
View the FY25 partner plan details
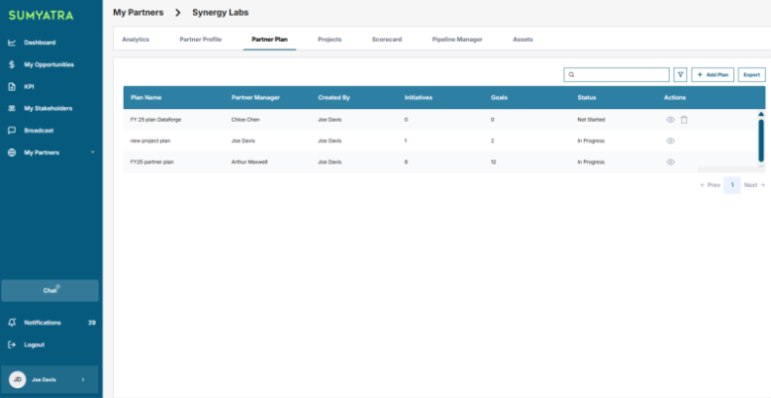click(x=670, y=161)
